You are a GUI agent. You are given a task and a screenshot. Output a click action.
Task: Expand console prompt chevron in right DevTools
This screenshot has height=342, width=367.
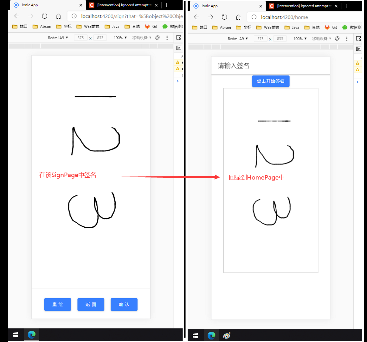[x=357, y=82]
